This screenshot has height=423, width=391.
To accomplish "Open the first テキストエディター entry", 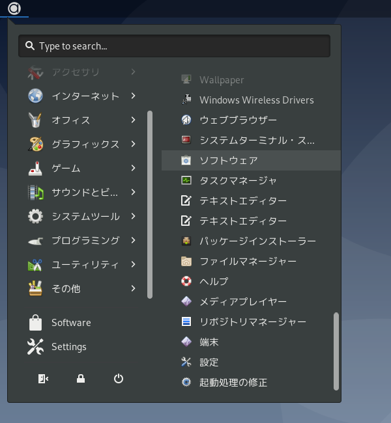I will tap(251, 200).
